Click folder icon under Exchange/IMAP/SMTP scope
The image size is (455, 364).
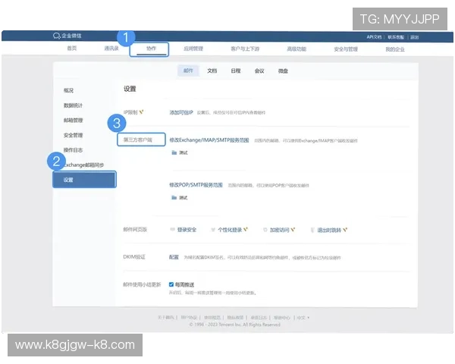174,152
